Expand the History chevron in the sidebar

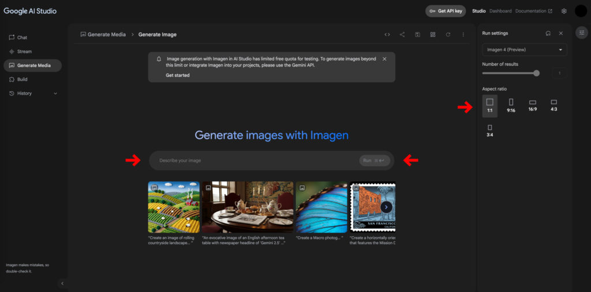[55, 93]
